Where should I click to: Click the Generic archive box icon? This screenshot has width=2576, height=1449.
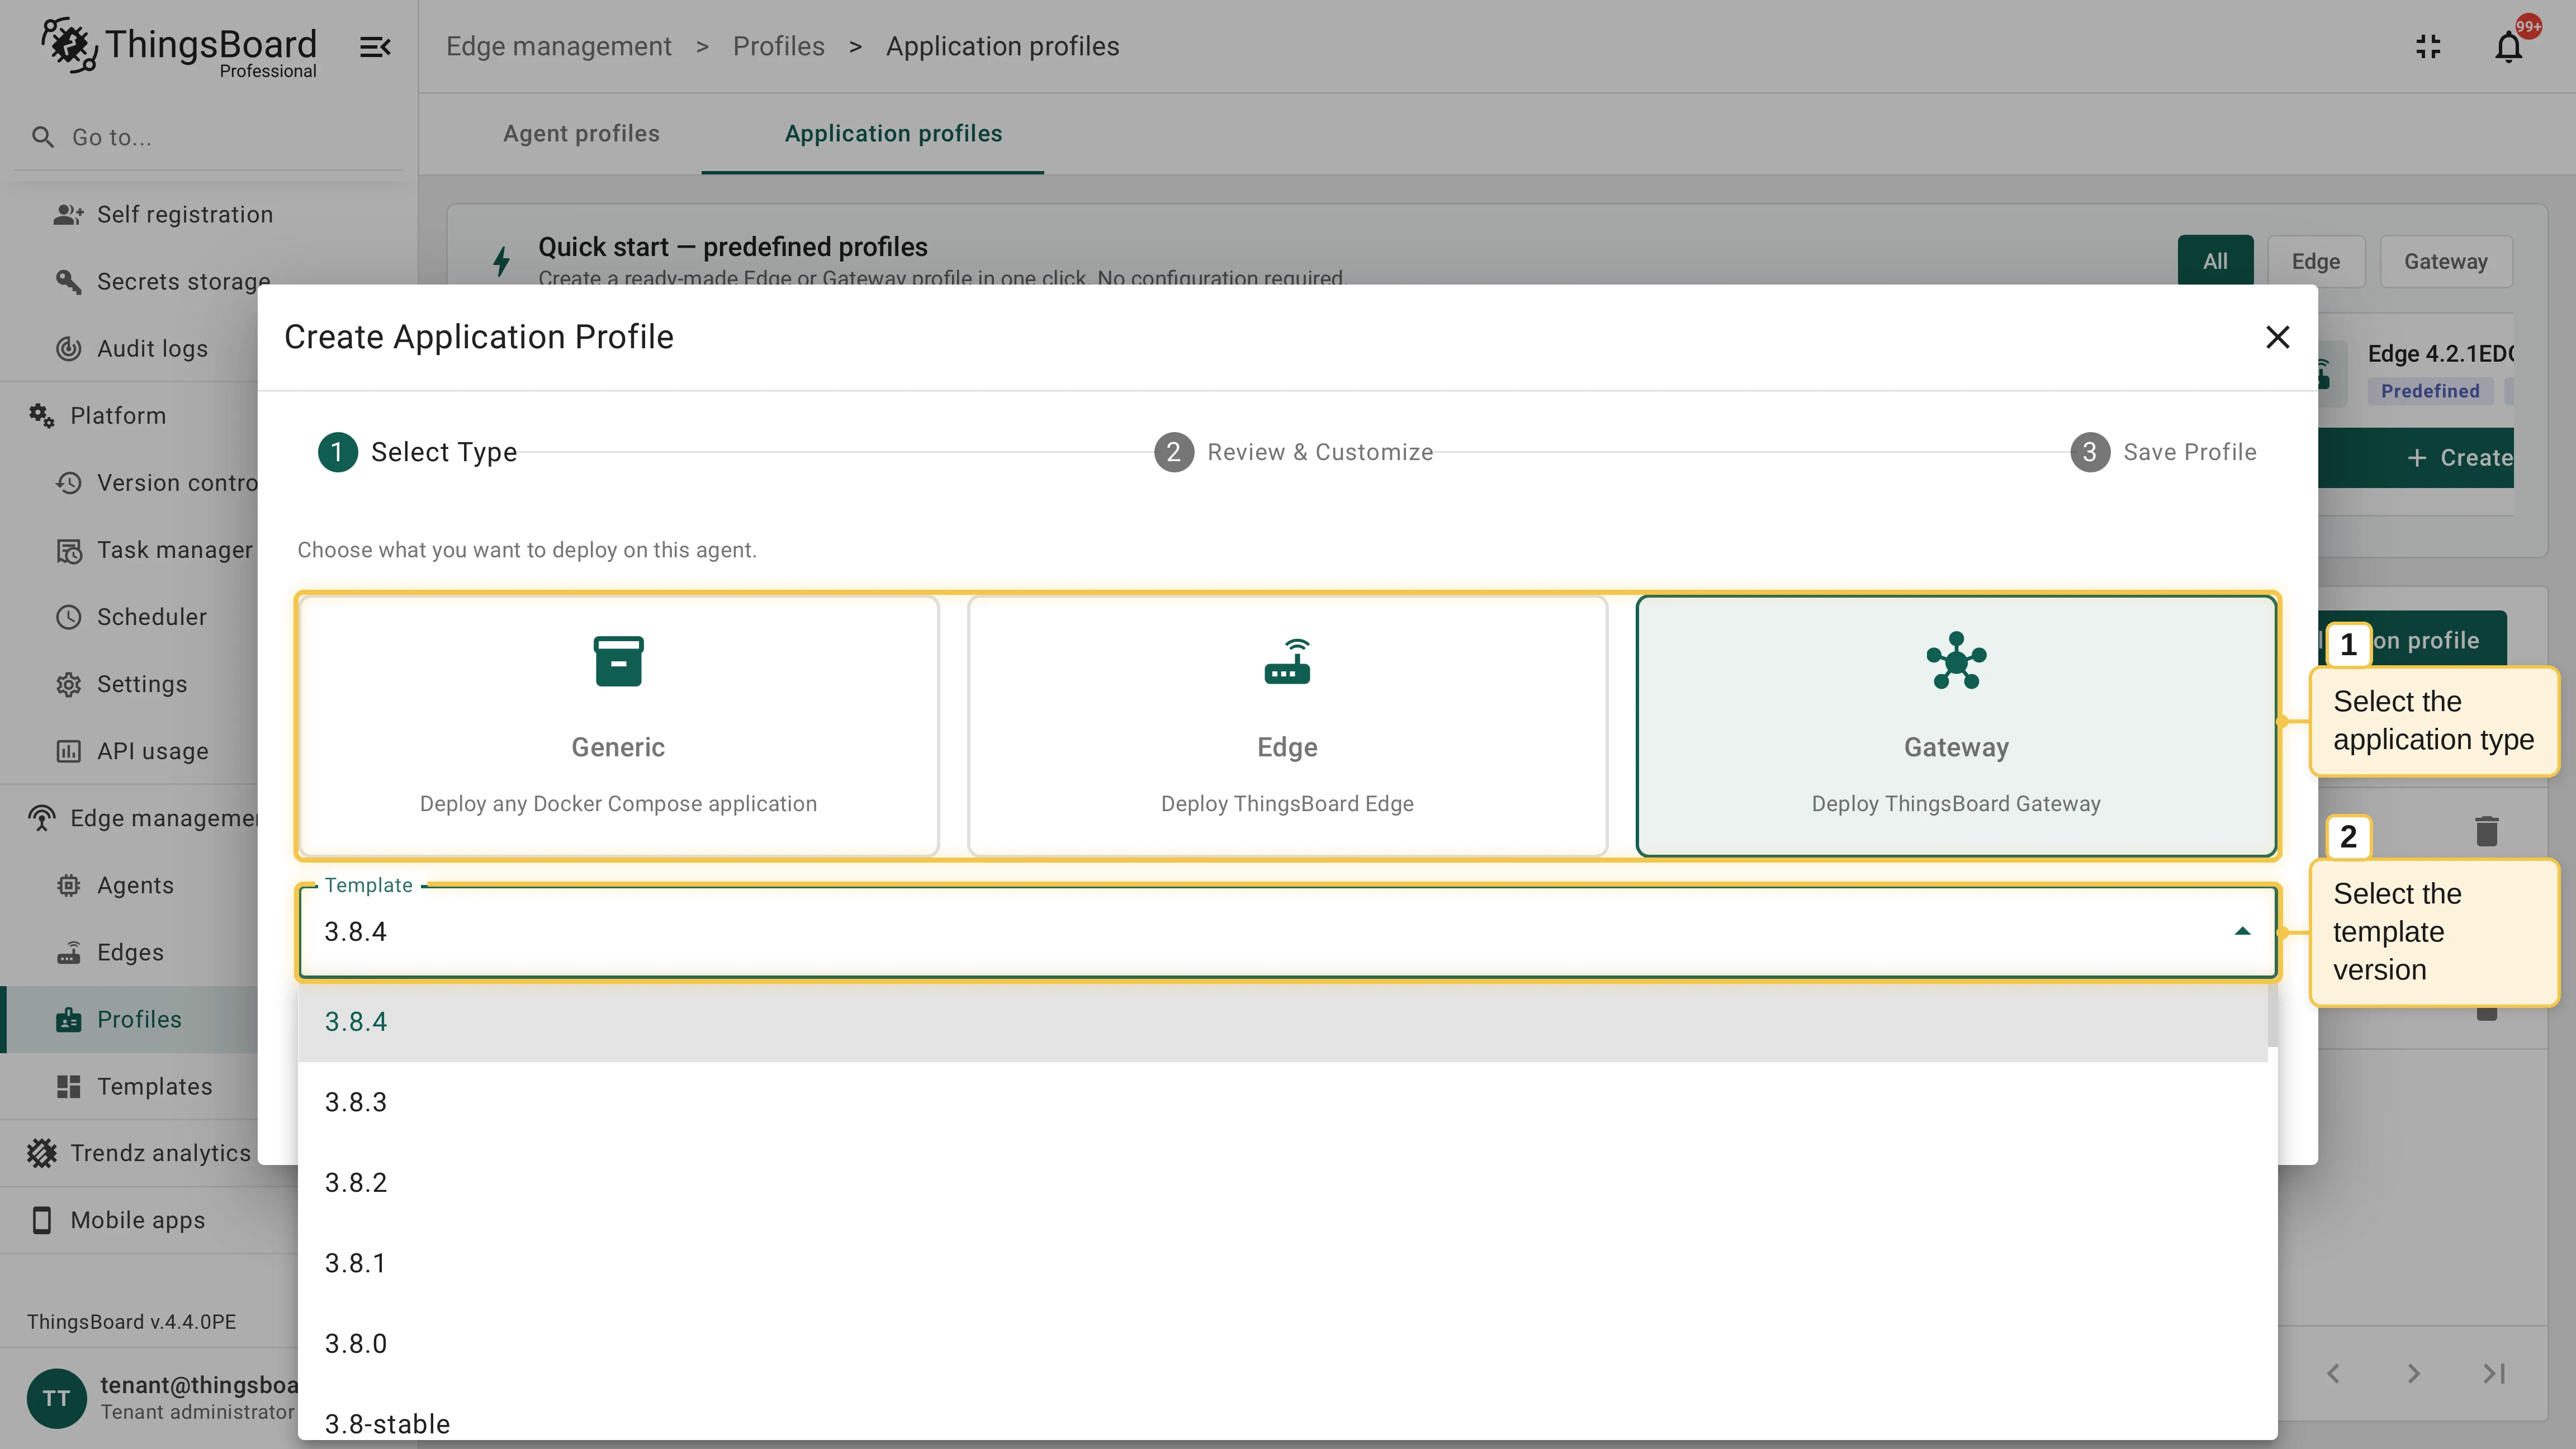click(x=618, y=661)
